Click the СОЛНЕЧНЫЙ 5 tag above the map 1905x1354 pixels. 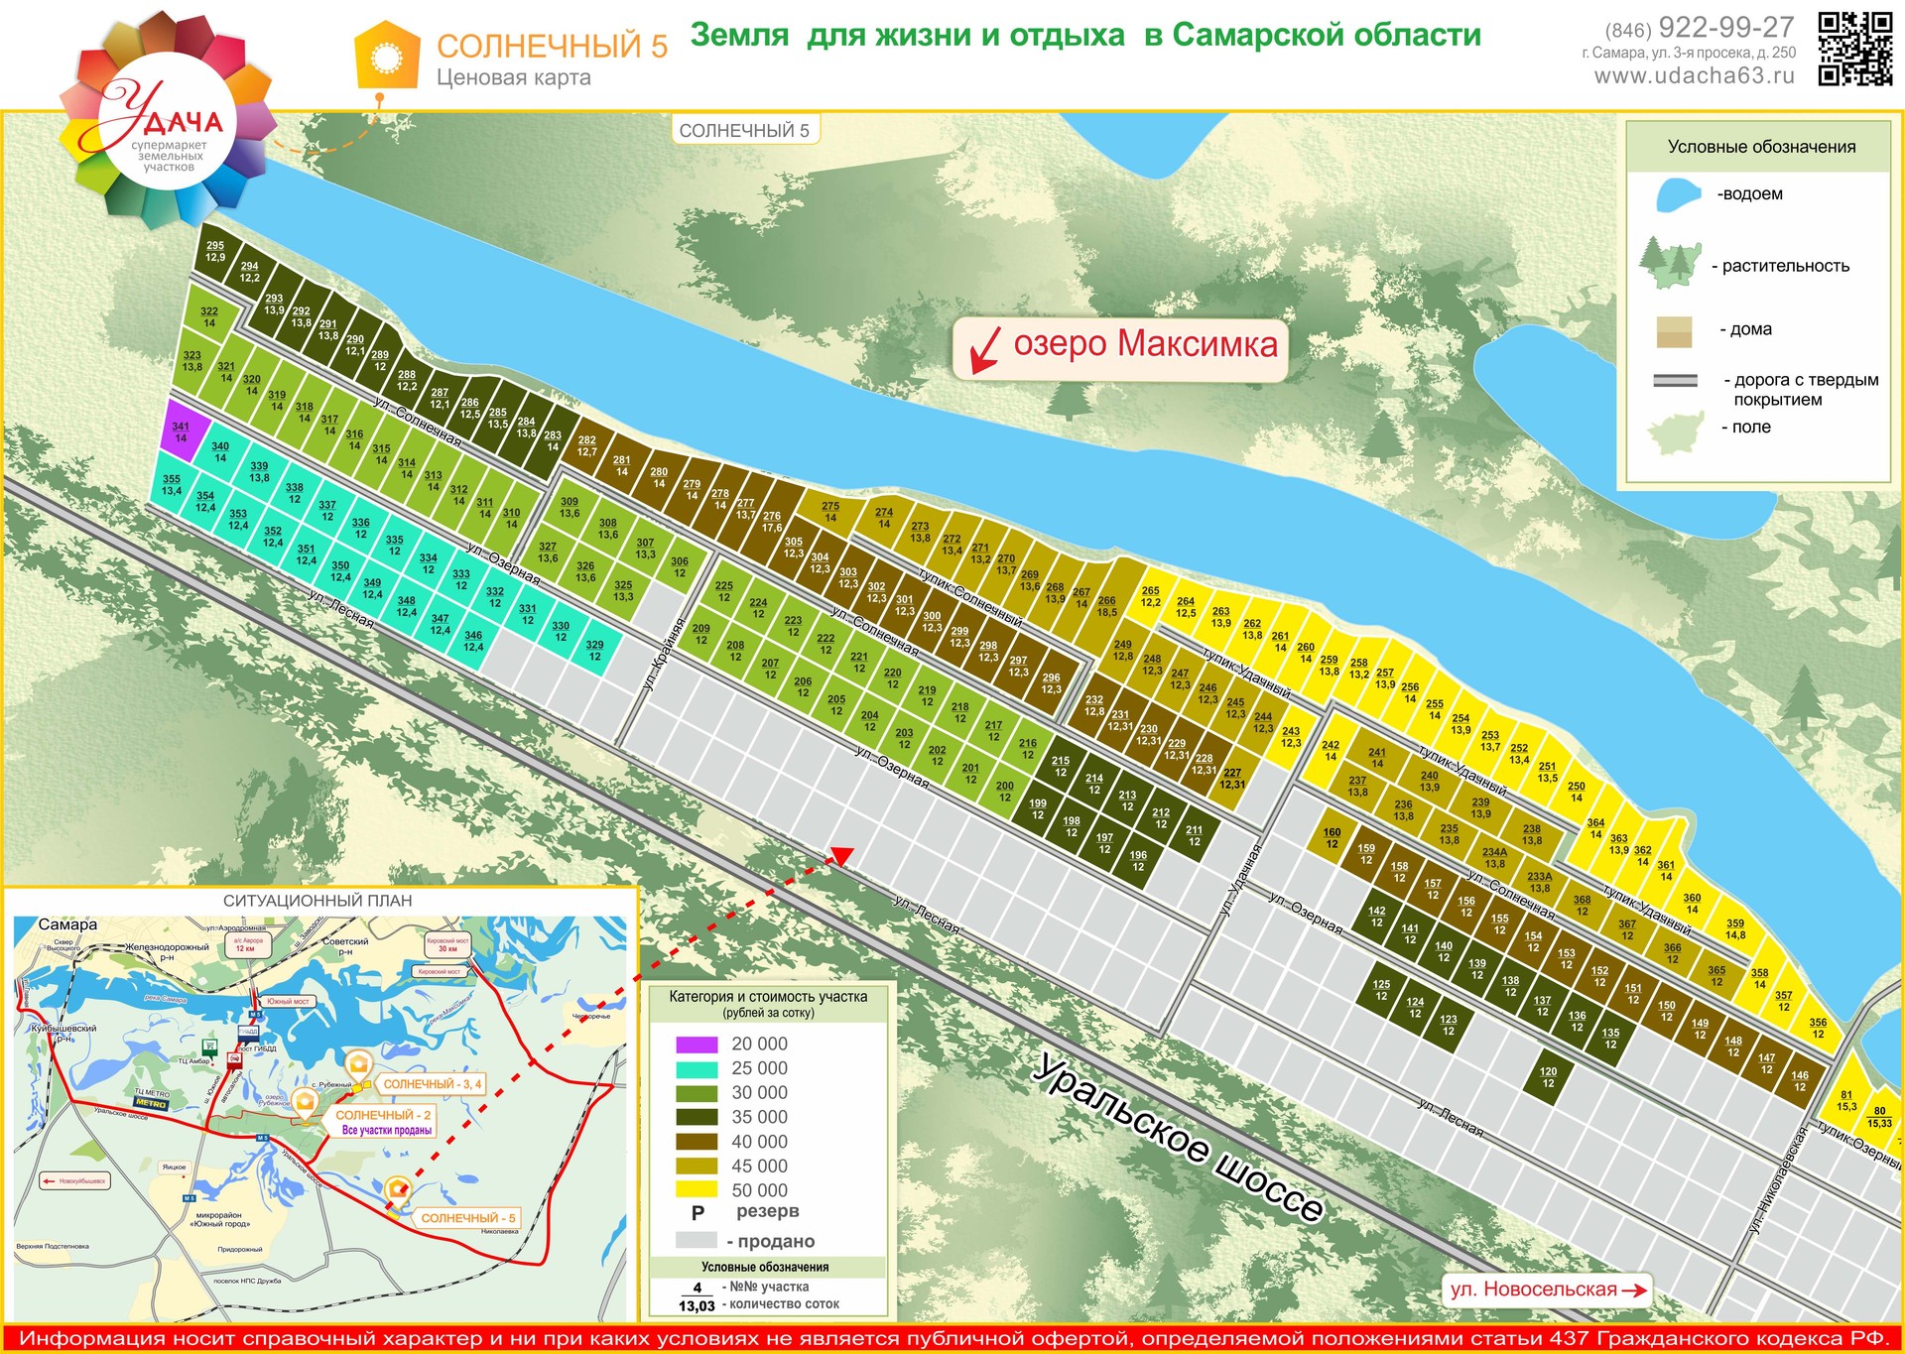744,131
